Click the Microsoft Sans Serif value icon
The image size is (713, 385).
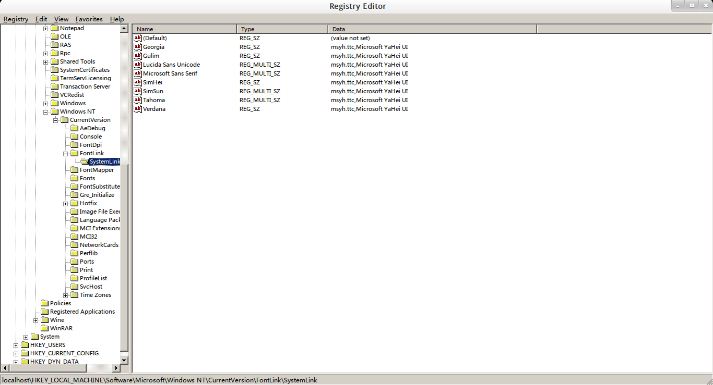(138, 73)
